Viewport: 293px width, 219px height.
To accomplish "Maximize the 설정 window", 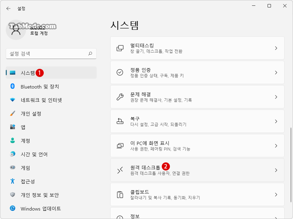I will coord(269,6).
